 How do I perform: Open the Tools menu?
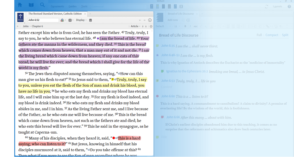(x=84, y=6)
